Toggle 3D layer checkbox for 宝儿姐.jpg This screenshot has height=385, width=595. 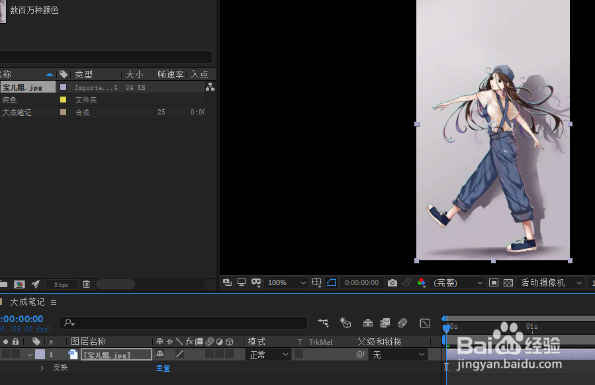pyautogui.click(x=229, y=354)
